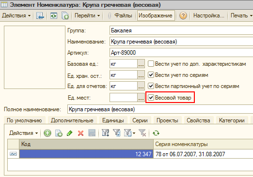
Task: Click the green refresh arrows in series toolbar
Action: tap(156, 133)
